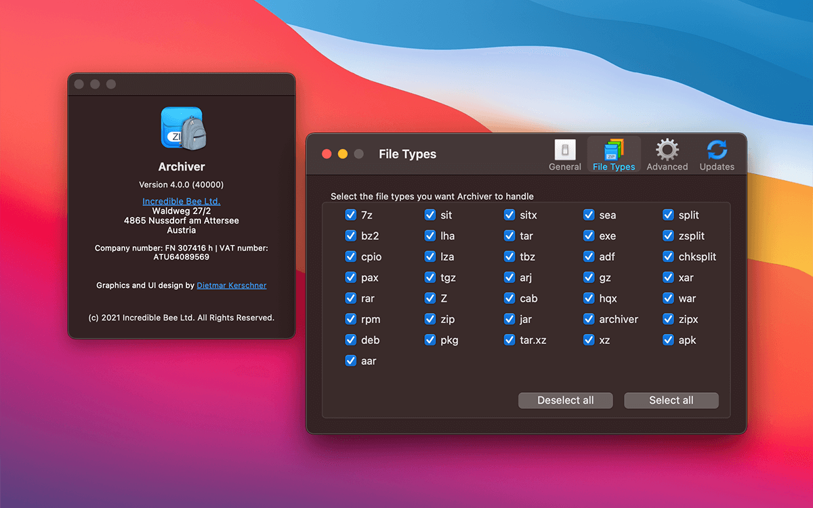Click the Select all button
Image resolution: width=813 pixels, height=508 pixels.
(671, 400)
